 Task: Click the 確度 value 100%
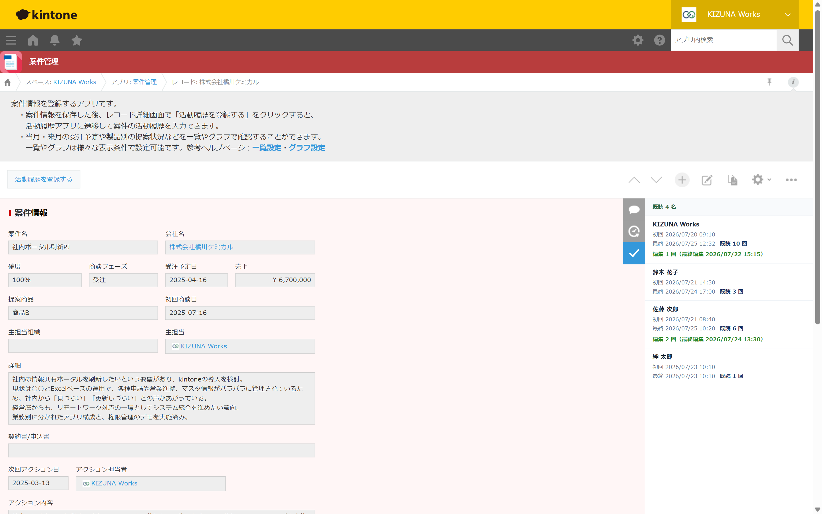pos(45,280)
